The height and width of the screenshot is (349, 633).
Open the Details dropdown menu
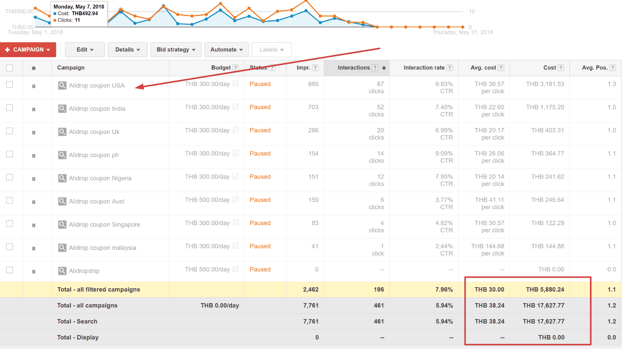point(128,50)
